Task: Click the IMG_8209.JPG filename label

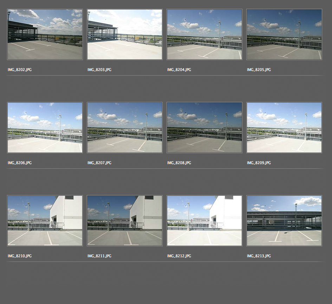Action: 259,163
